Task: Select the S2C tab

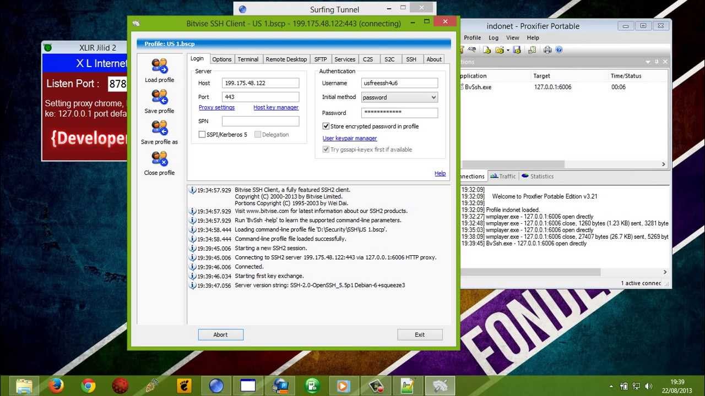Action: coord(389,59)
